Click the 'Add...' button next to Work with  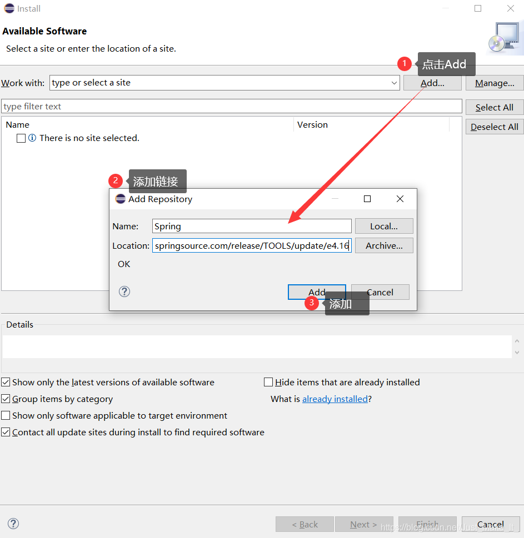pyautogui.click(x=432, y=83)
